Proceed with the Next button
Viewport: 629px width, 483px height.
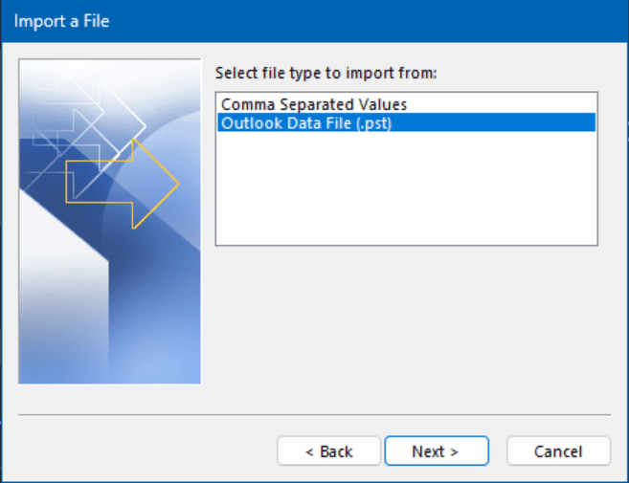437,451
